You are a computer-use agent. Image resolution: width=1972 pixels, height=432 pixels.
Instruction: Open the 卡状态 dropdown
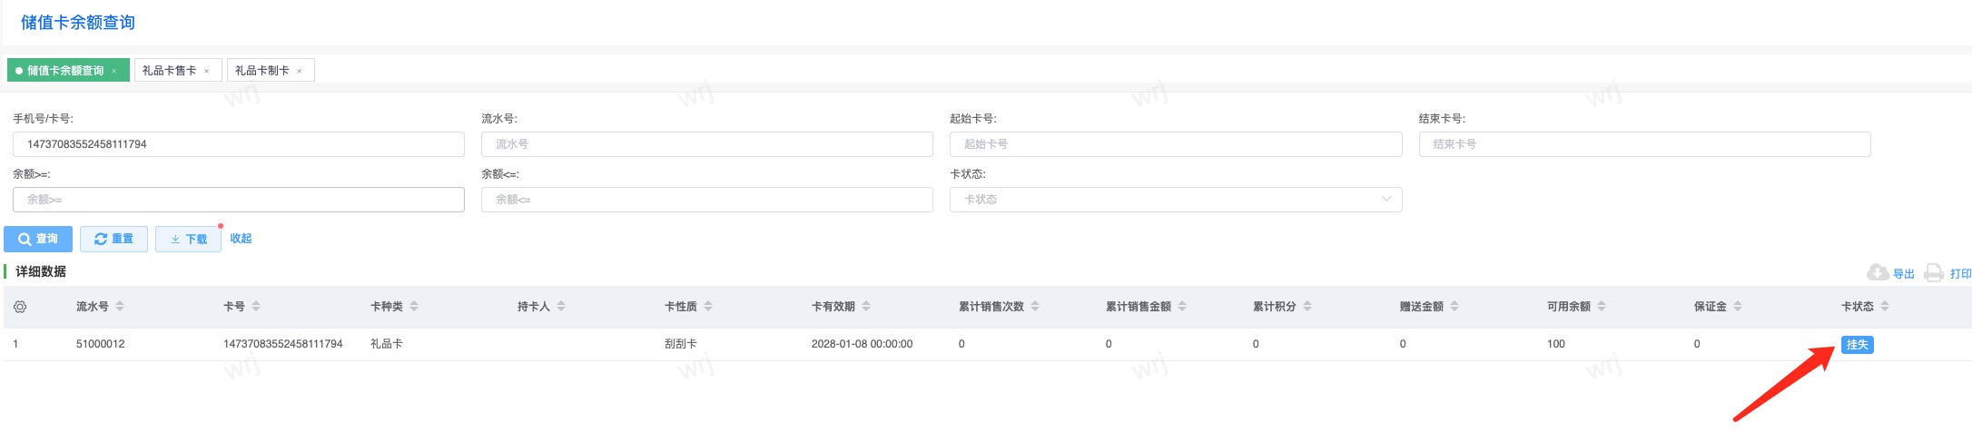1175,200
